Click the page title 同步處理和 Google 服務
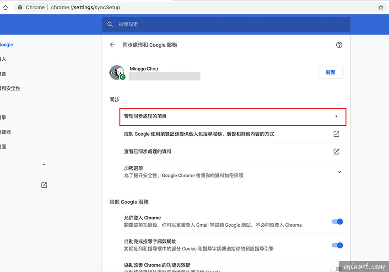 point(150,45)
